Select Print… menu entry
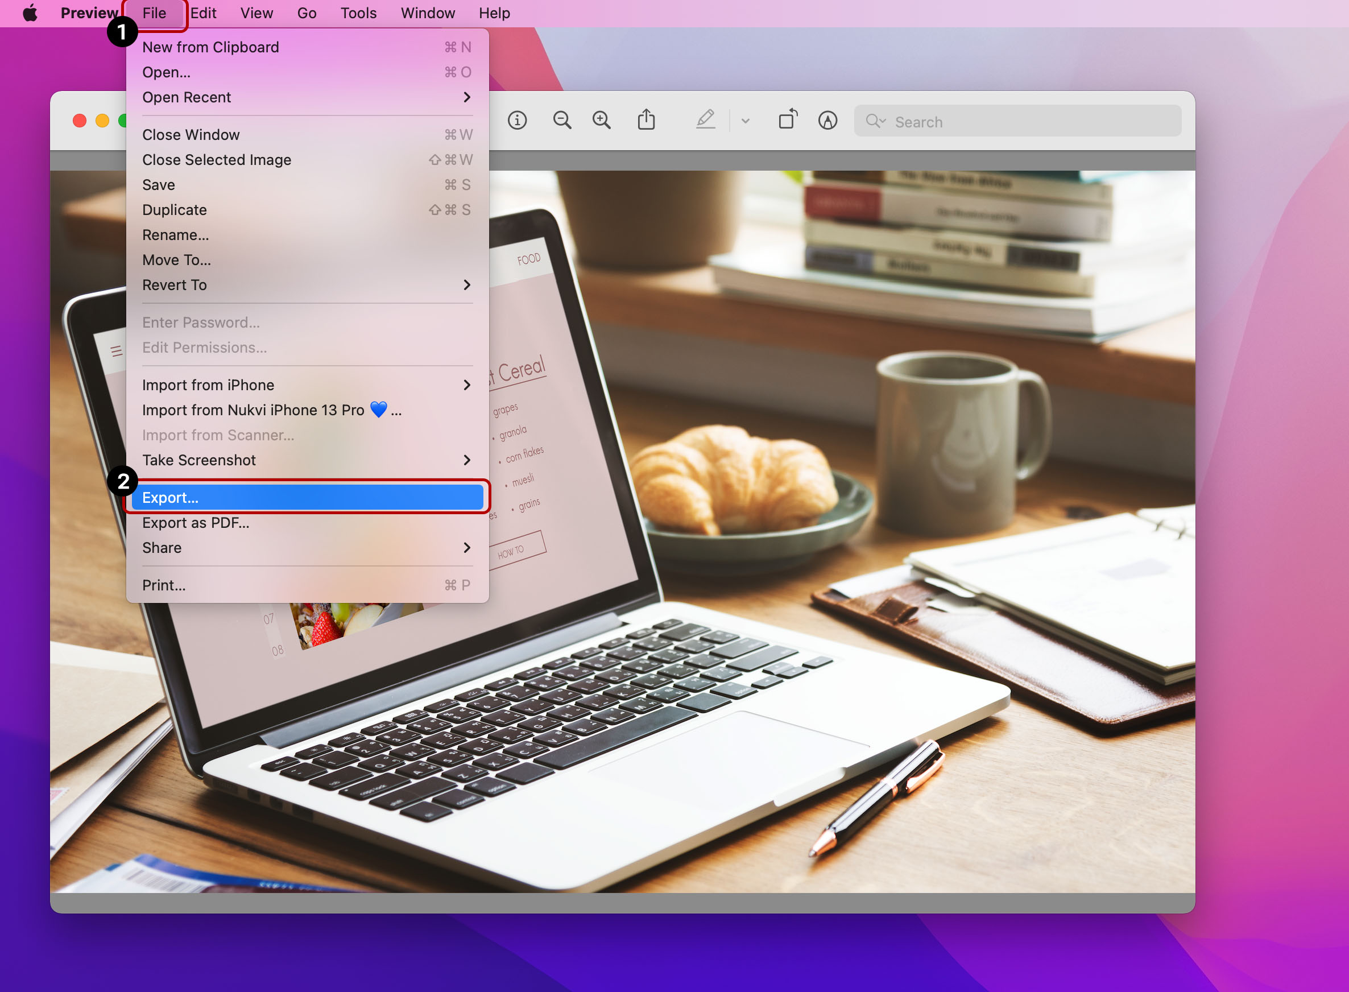The width and height of the screenshot is (1349, 992). click(164, 585)
